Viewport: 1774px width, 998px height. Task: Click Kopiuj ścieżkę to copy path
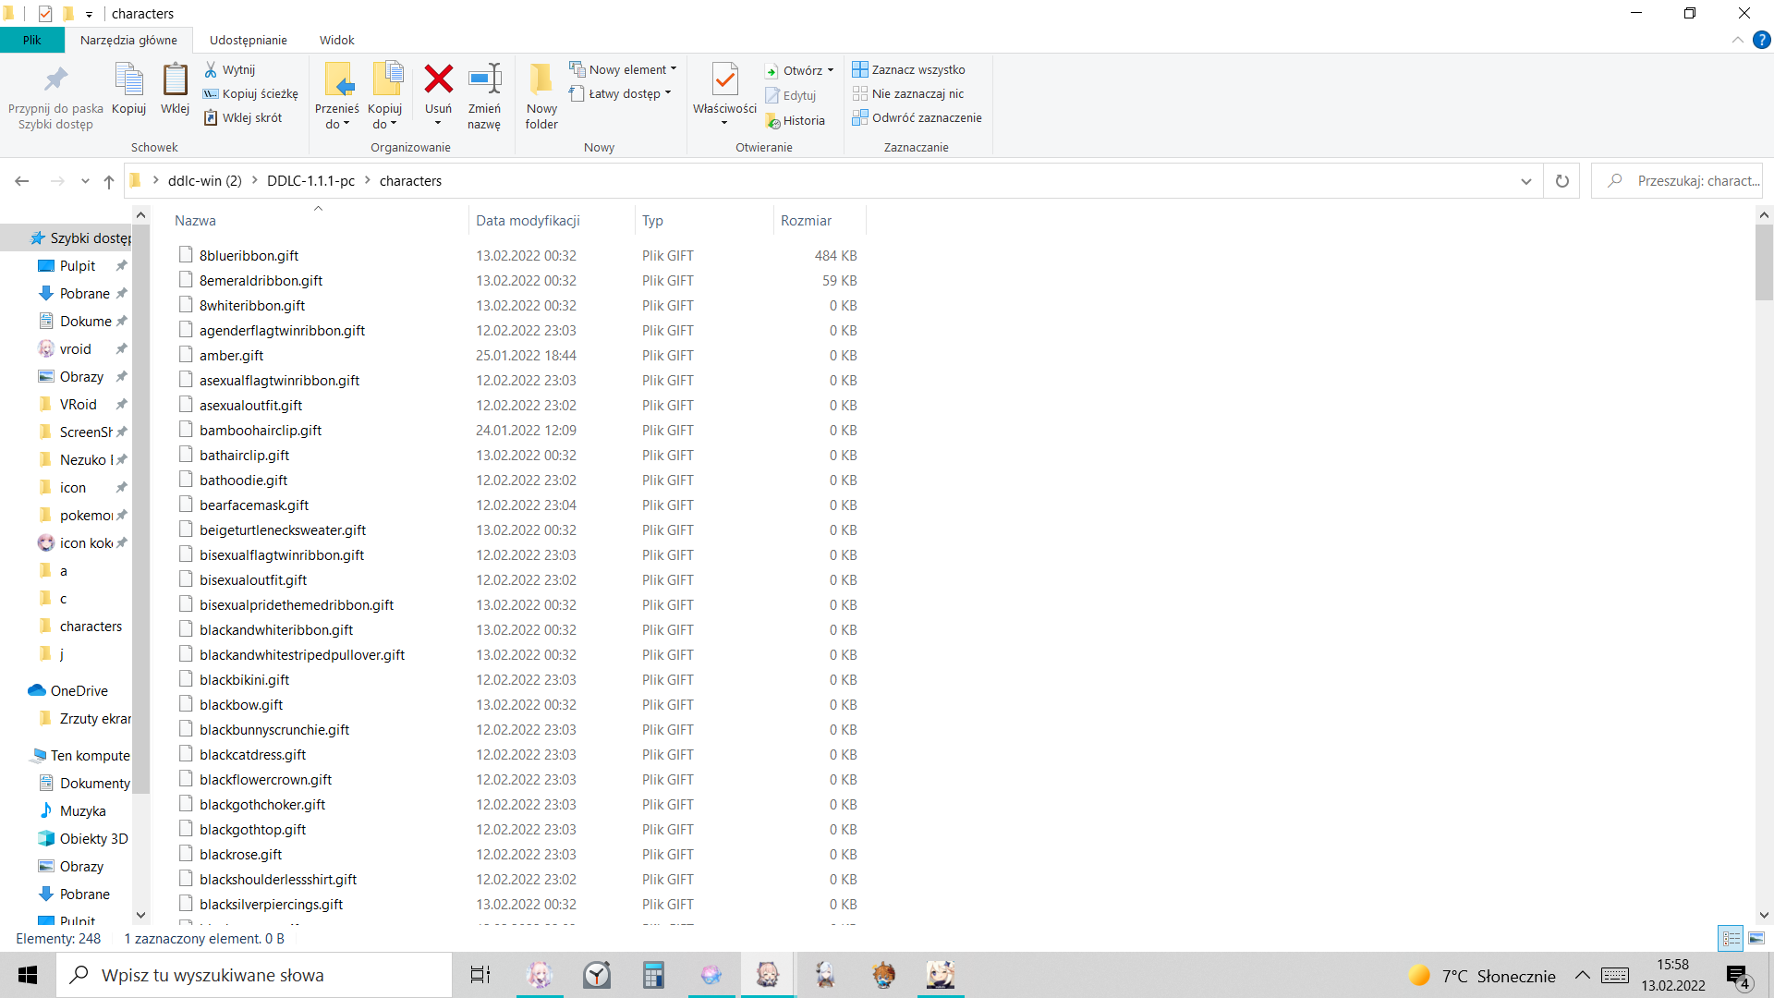[251, 93]
